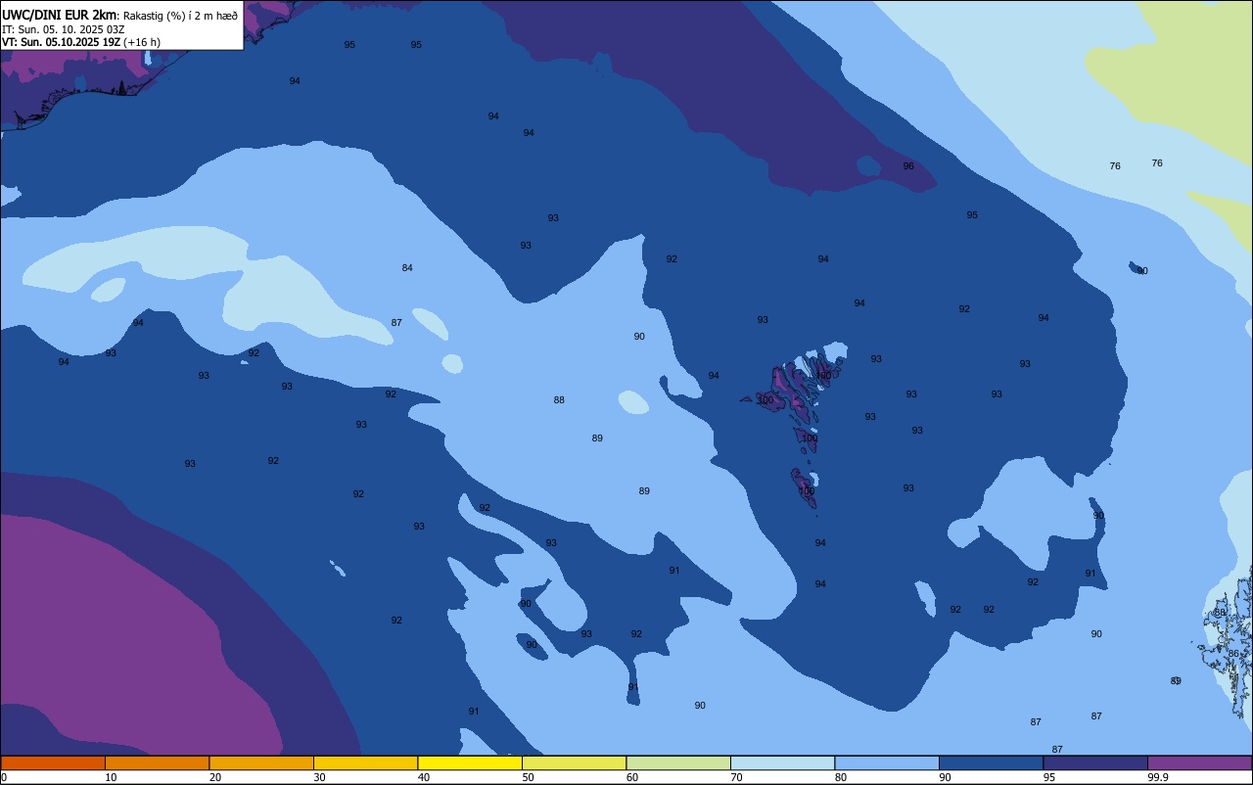The image size is (1253, 785).
Task: Pick the purple above-99.9 legend swatch
Action: click(1200, 762)
